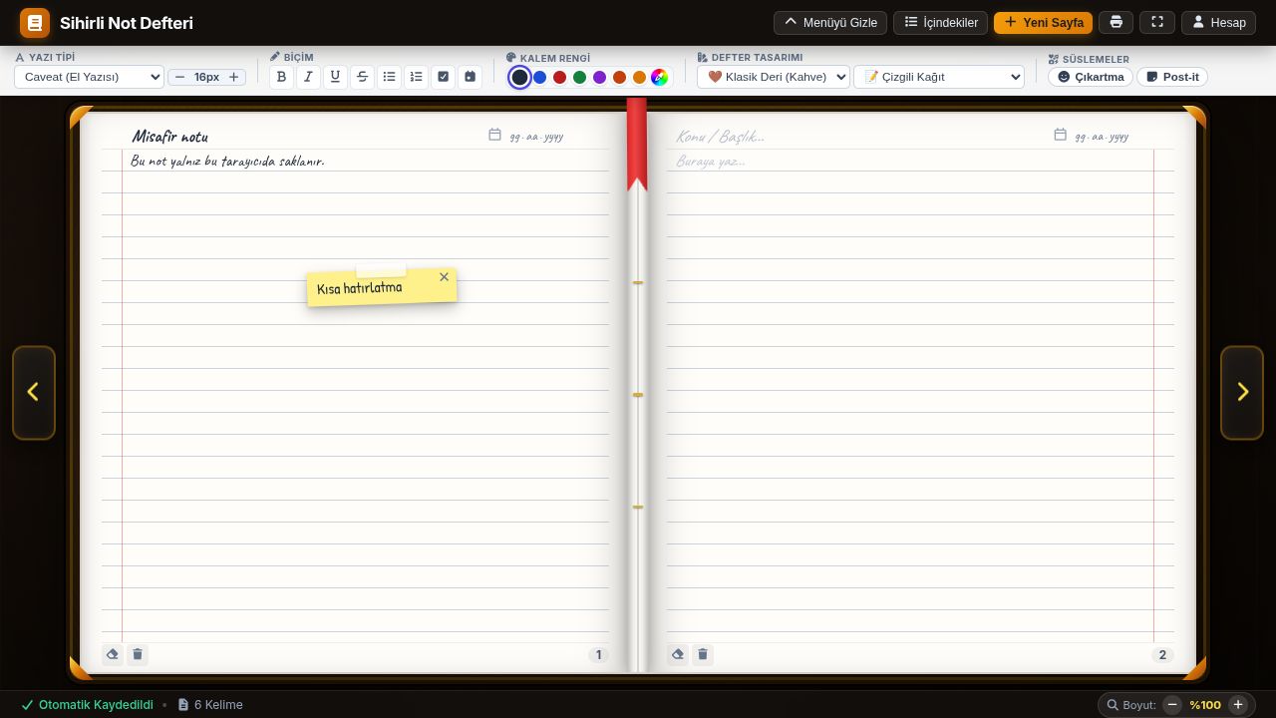Viewport: 1276px width, 718px height.
Task: Select the blue pen color
Action: [x=539, y=77]
